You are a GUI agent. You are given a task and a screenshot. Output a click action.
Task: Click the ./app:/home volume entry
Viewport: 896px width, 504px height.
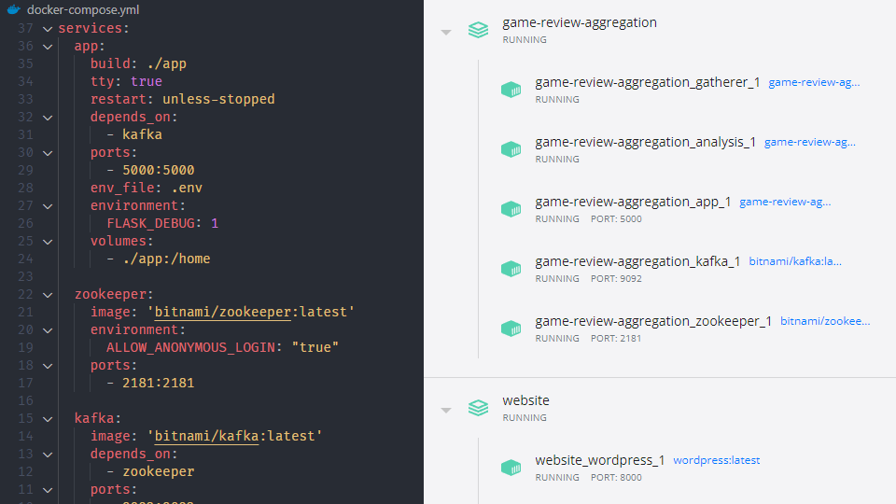coord(166,259)
